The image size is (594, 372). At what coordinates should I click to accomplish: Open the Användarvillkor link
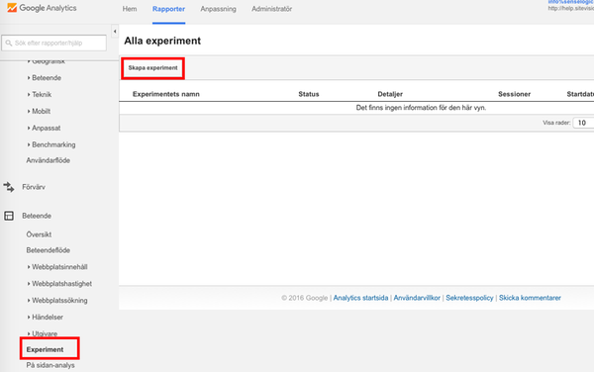coord(417,298)
